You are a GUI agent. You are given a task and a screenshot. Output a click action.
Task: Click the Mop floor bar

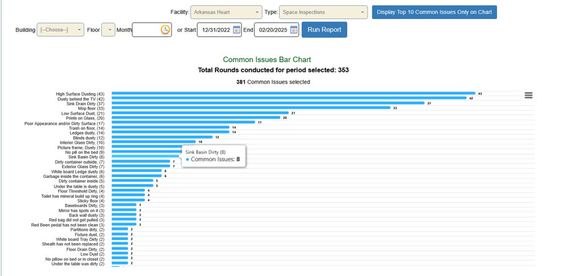(250, 108)
